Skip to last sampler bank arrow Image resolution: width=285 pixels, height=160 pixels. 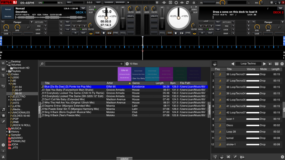point(270,64)
